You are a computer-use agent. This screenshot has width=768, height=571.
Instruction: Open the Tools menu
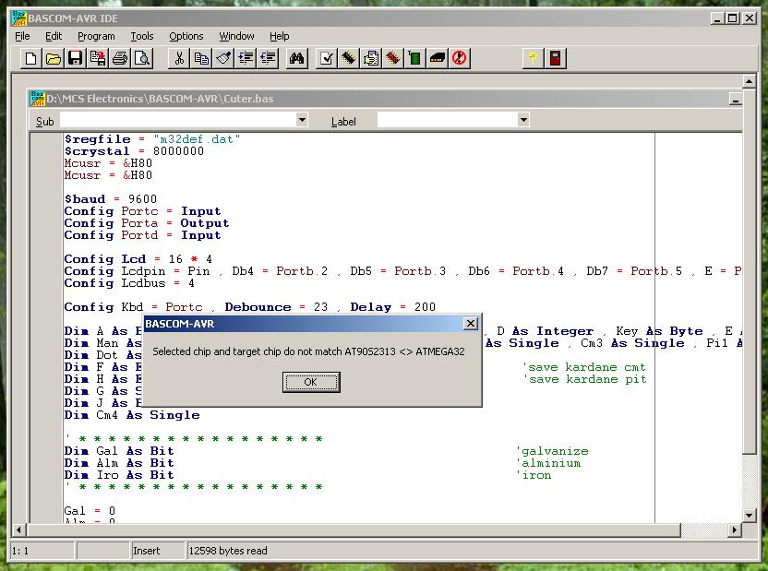142,36
